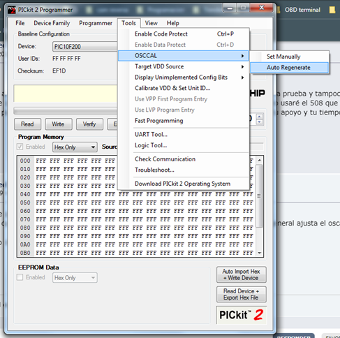
Task: Open Program Memory Hex Only dropdown
Action: [75, 147]
